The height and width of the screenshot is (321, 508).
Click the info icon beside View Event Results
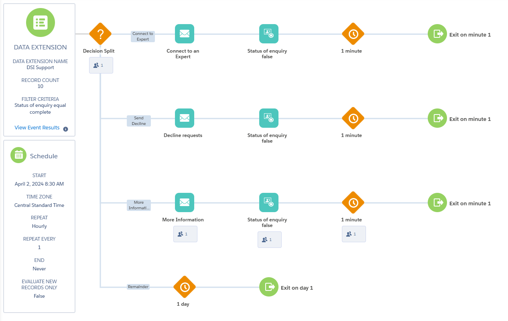(x=65, y=129)
